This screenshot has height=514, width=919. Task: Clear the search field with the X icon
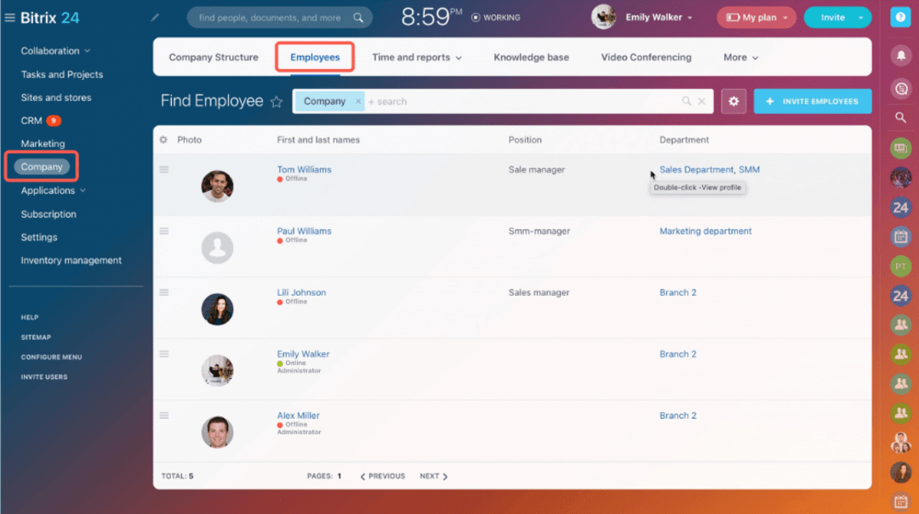702,100
